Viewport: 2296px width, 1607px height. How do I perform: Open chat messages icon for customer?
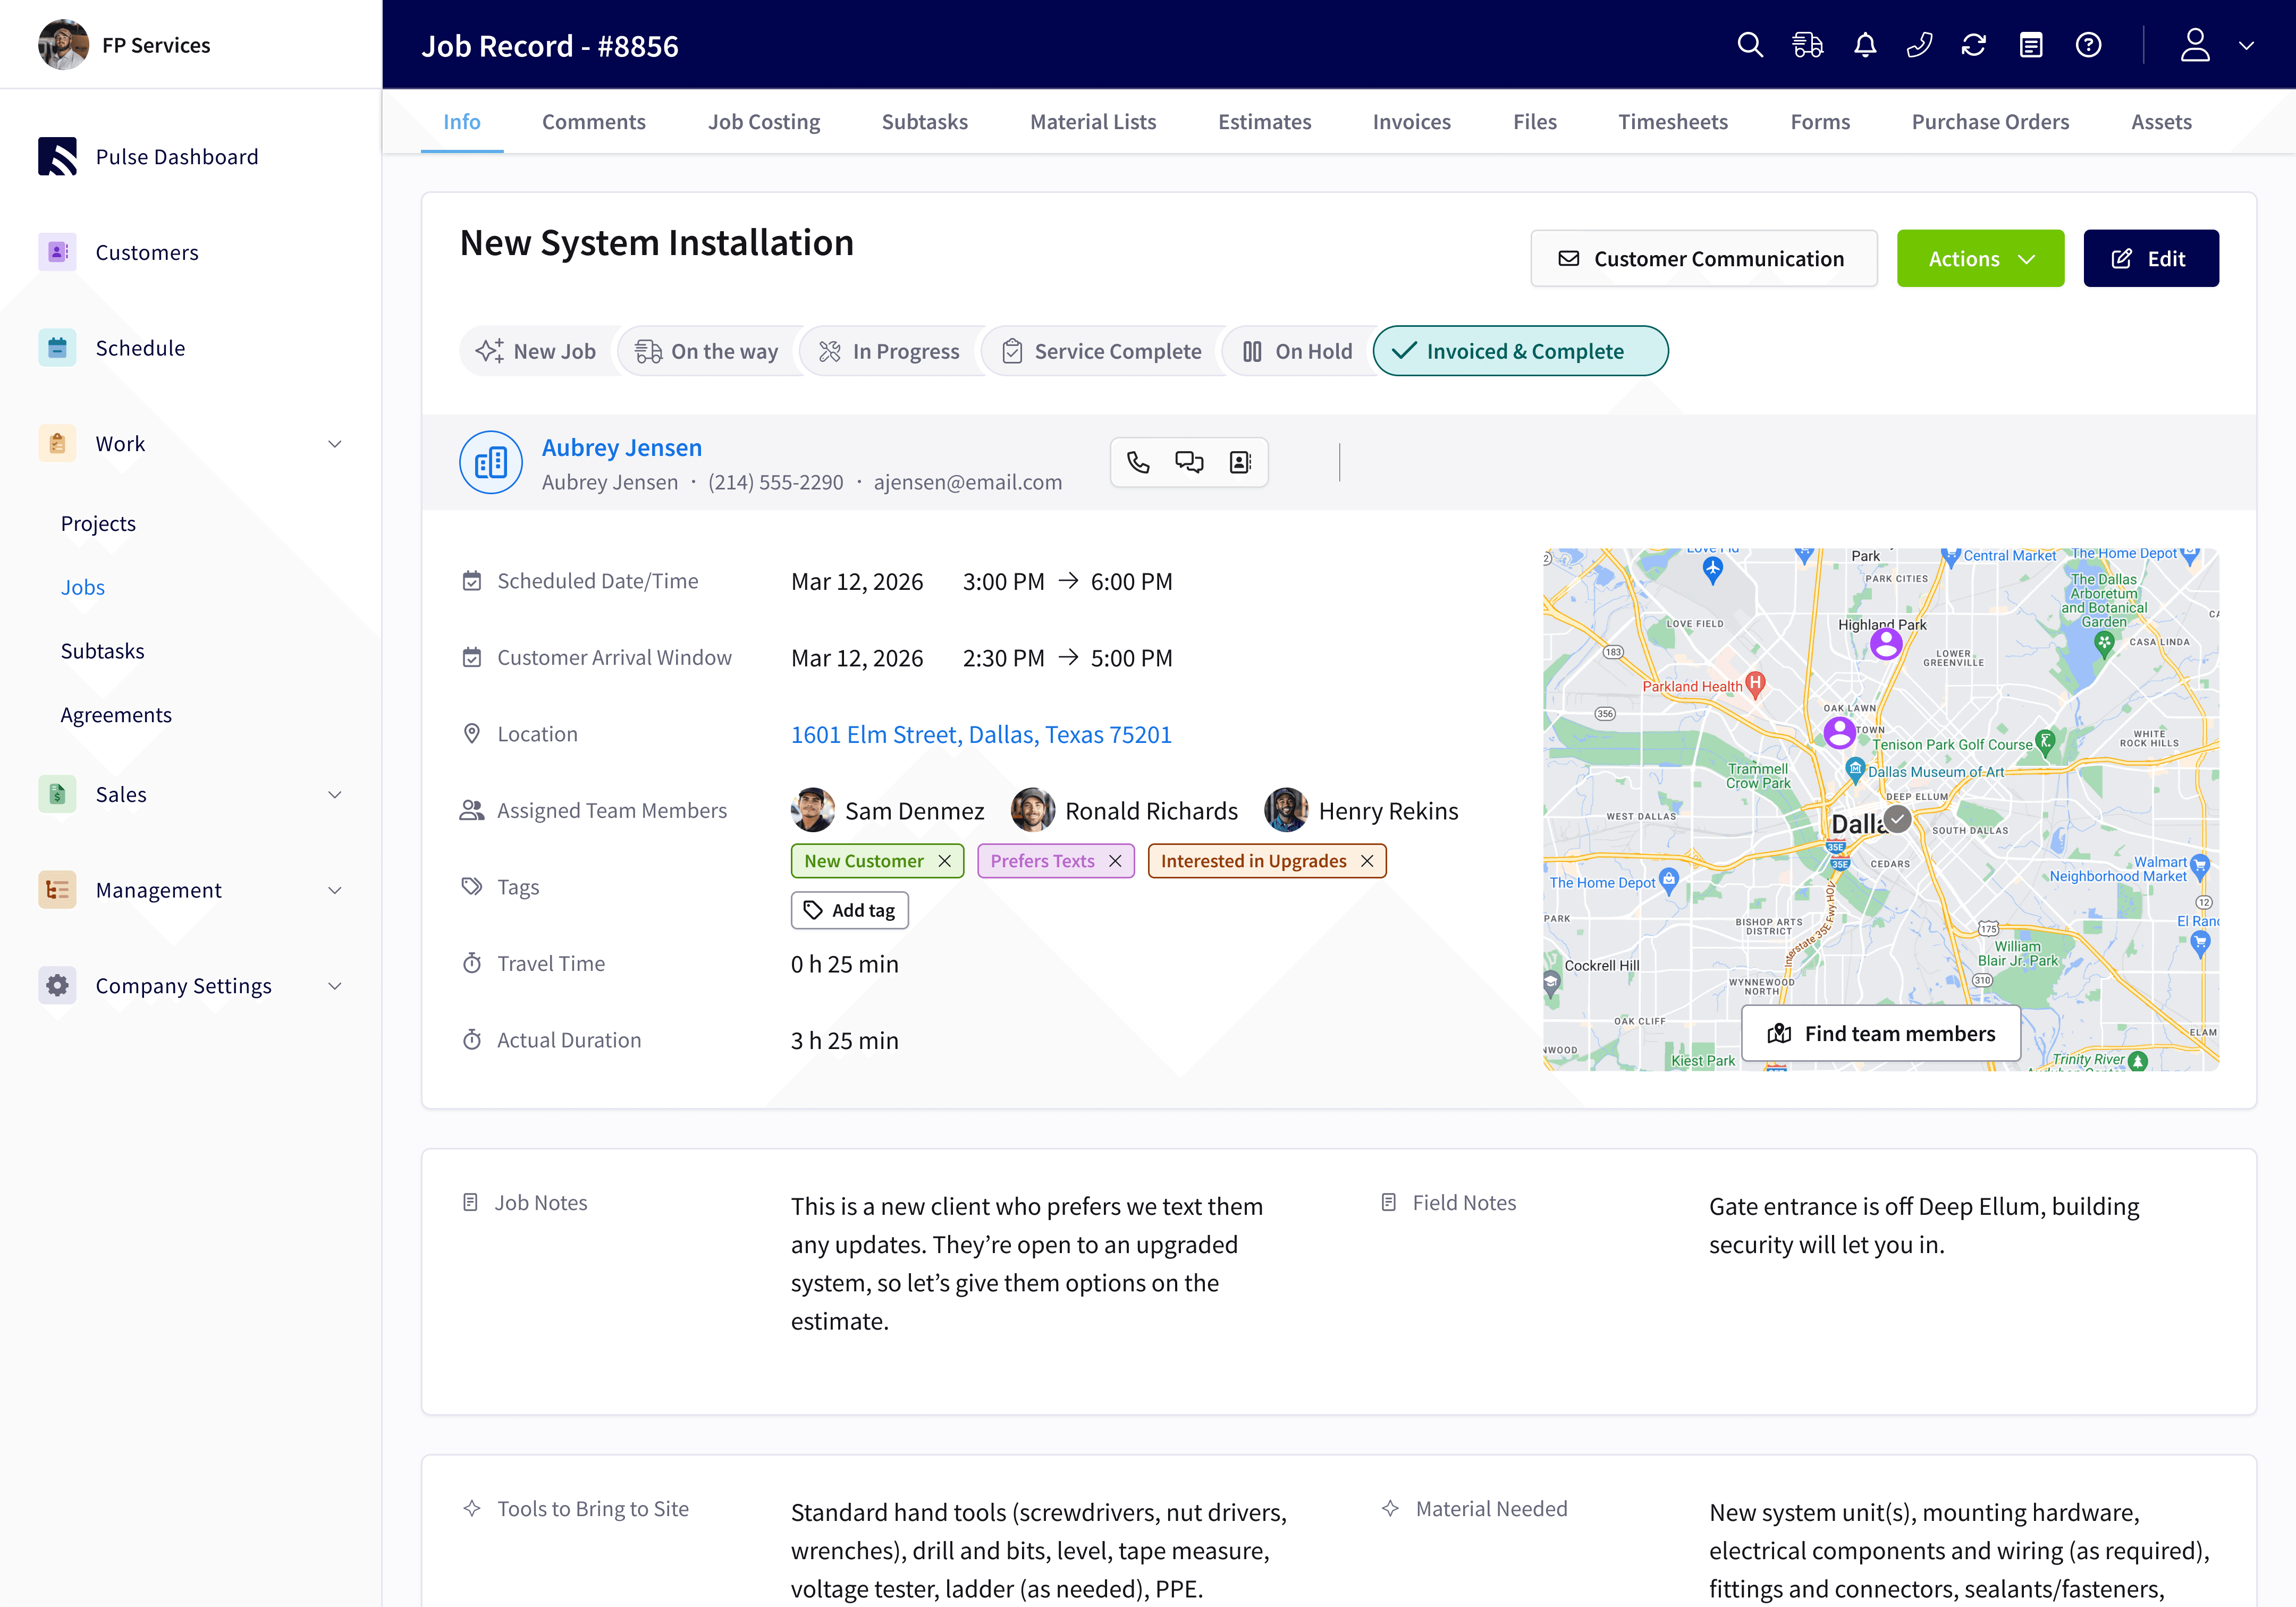[1189, 462]
